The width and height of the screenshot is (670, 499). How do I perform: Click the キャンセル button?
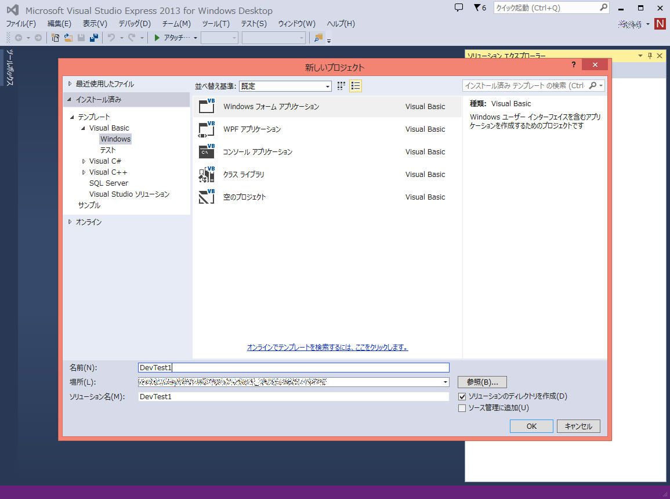(578, 426)
